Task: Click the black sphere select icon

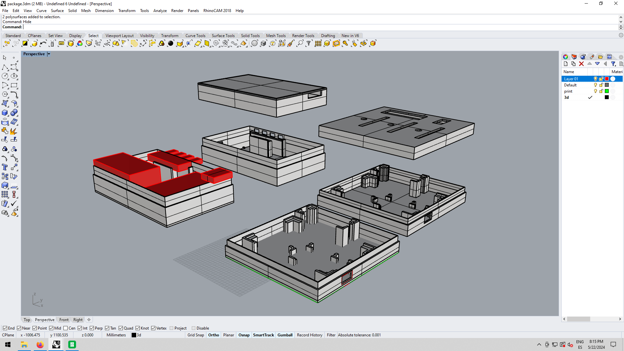Action: (x=171, y=44)
